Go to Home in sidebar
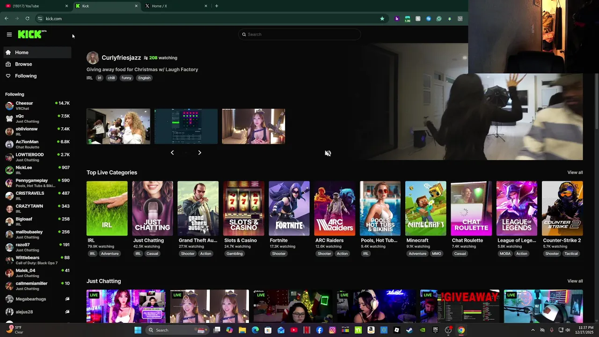The image size is (599, 337). (x=37, y=52)
